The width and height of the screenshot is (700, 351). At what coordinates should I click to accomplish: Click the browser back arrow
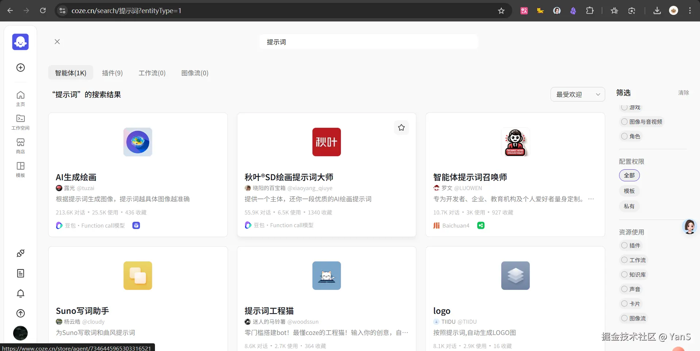coord(10,11)
